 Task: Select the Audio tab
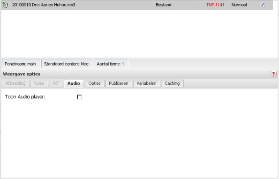click(74, 83)
